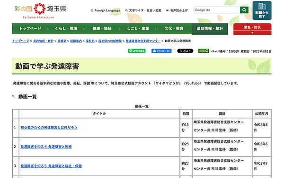Follow breadcrumb link 県政情報・統計

coord(44,41)
